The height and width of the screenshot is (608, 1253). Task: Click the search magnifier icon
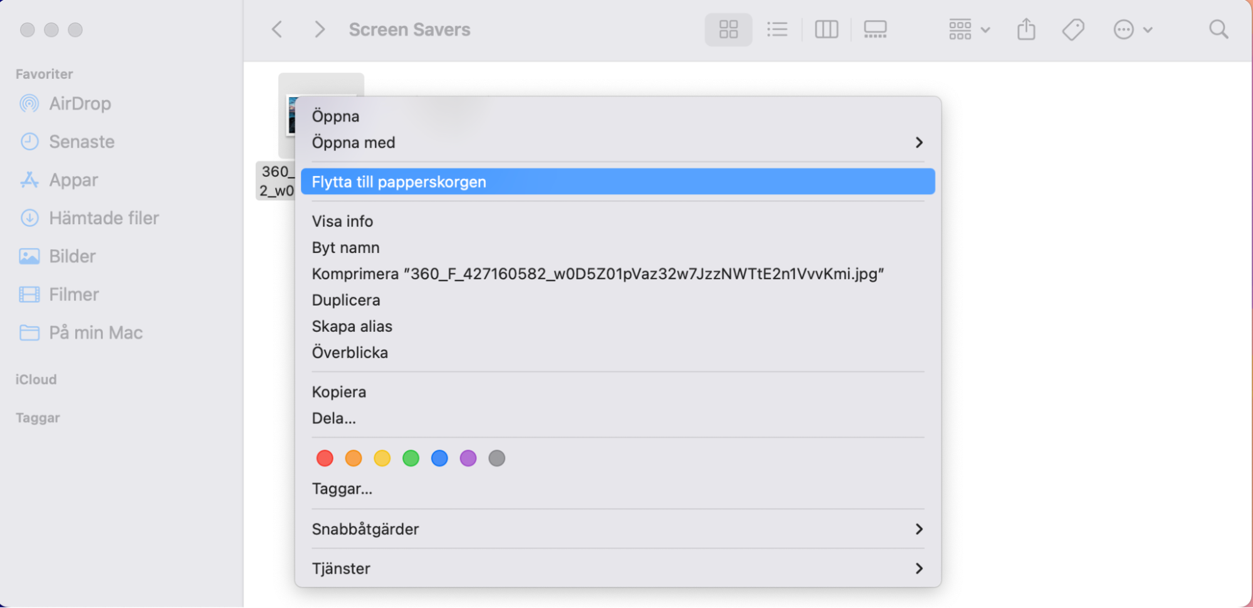(x=1219, y=29)
